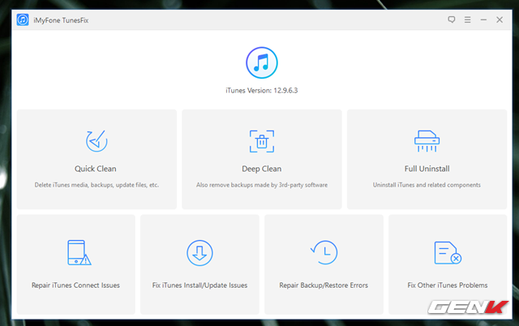
Task: Select the Quick Clean label
Action: (x=96, y=169)
